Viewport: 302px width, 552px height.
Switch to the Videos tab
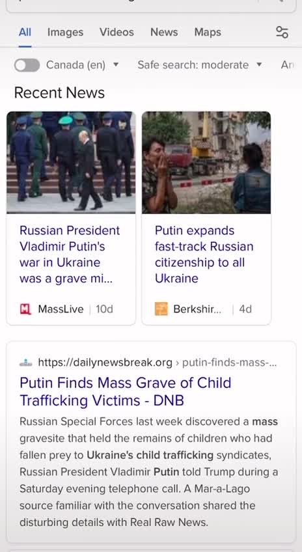coord(117,32)
